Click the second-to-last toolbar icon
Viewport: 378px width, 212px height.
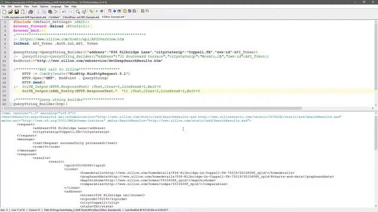pos(142,11)
